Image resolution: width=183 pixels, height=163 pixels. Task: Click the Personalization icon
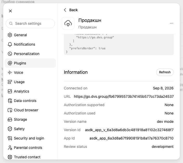pyautogui.click(x=10, y=54)
